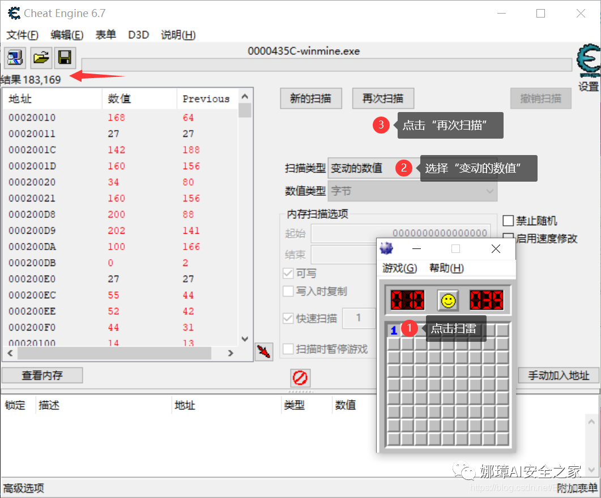This screenshot has height=498, width=601.
Task: Click the 再次扫描 button
Action: (383, 99)
